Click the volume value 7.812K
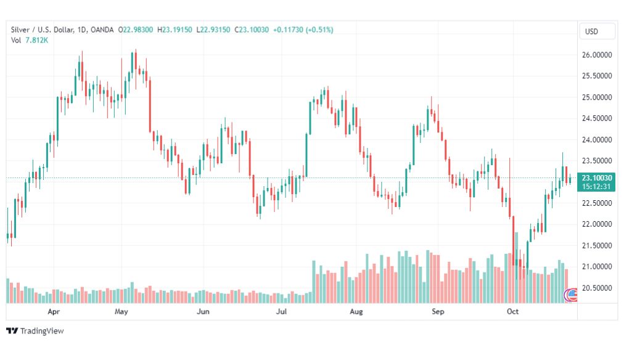Image resolution: width=624 pixels, height=342 pixels. (36, 40)
